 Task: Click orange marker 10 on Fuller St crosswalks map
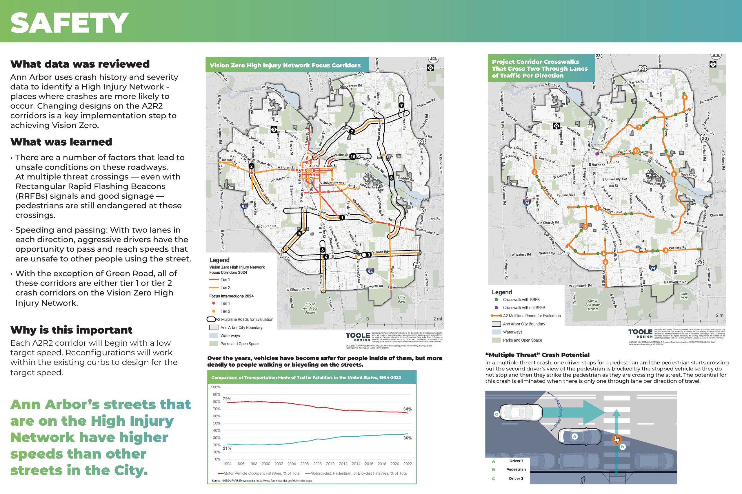[x=636, y=151]
